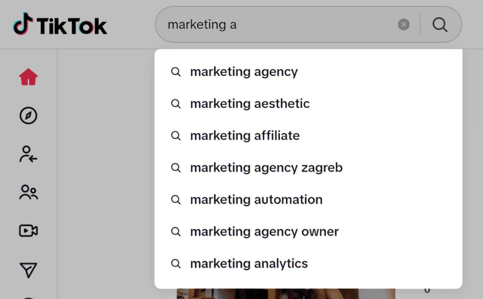Select suggestion "marketing aesthetic"
The image size is (483, 299).
coord(250,104)
